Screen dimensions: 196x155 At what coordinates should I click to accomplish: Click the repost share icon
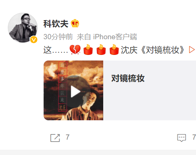point(55,138)
